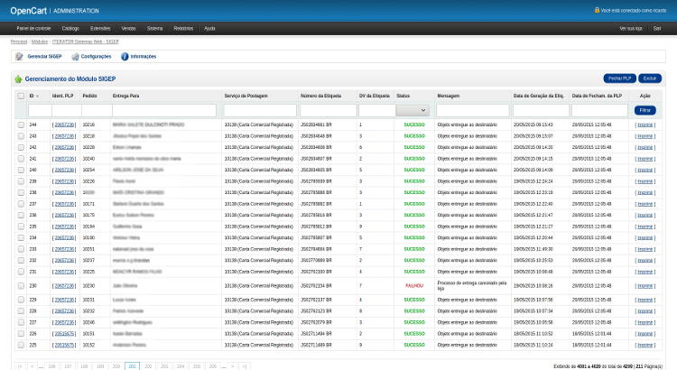The width and height of the screenshot is (677, 370).
Task: Open PLP identifier link in row 244
Action: point(64,125)
